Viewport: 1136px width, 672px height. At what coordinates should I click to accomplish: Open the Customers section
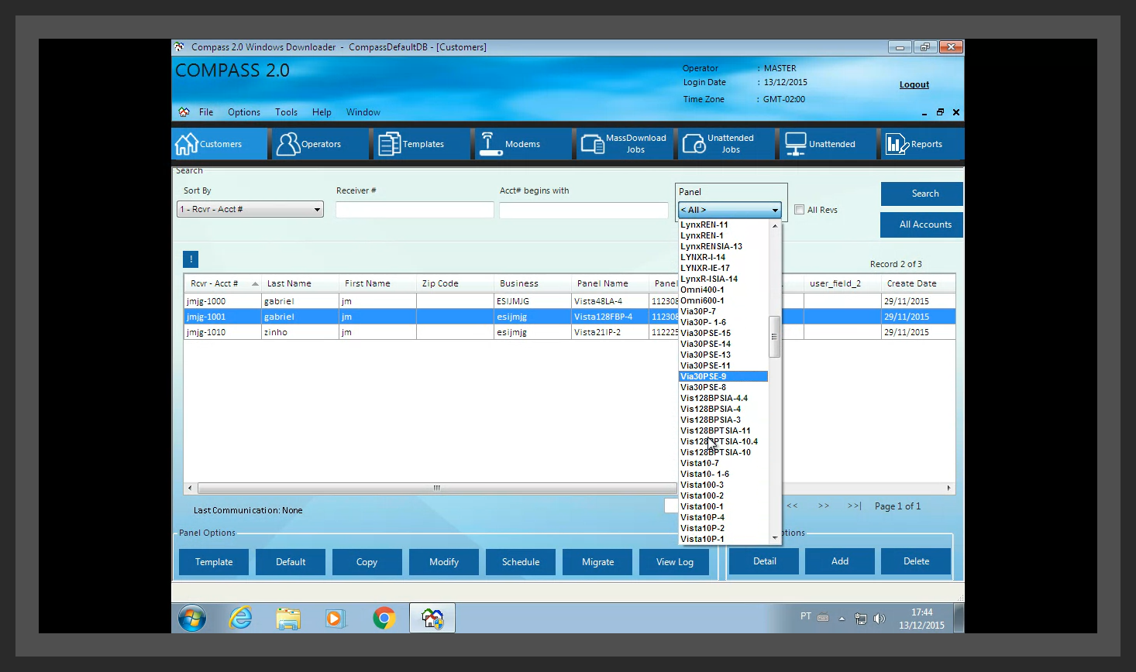point(219,144)
